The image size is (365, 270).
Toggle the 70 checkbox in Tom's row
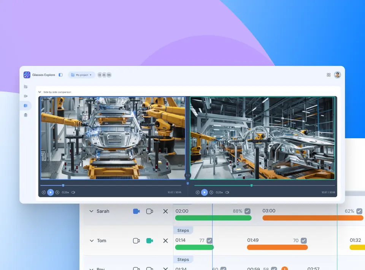[x=303, y=240]
